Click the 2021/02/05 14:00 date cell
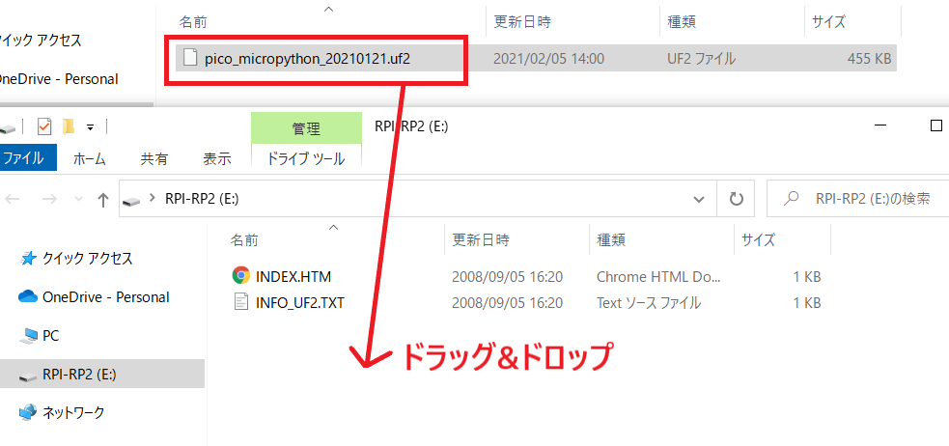The image size is (949, 446). pyautogui.click(x=548, y=59)
